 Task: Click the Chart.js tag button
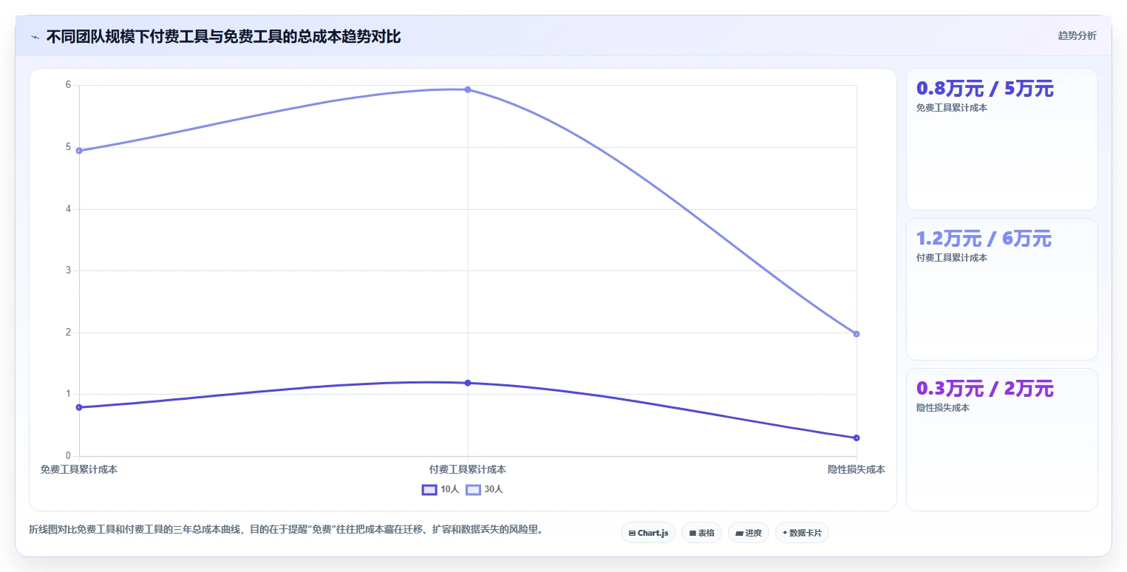click(648, 533)
